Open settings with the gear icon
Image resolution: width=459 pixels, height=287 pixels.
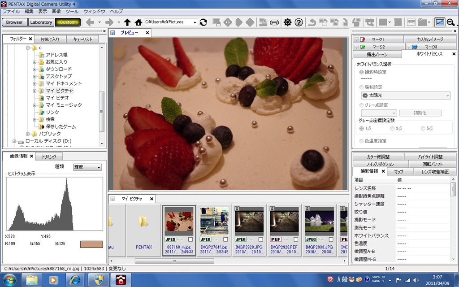click(287, 22)
